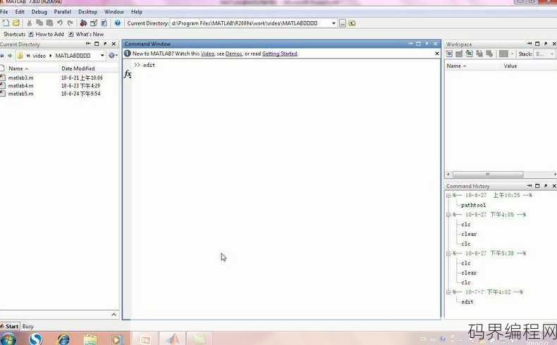Viewport: 557px width, 345px height.
Task: Open the plot type dropdown arrow in Workspace
Action: (x=512, y=54)
